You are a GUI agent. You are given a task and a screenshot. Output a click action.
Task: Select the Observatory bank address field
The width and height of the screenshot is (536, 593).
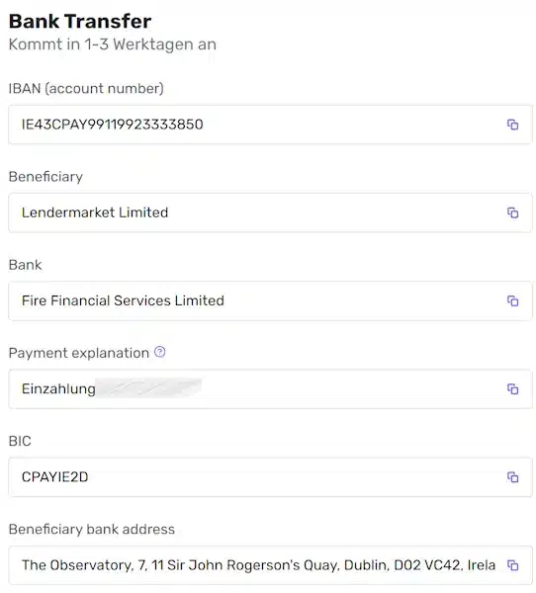pyautogui.click(x=270, y=565)
